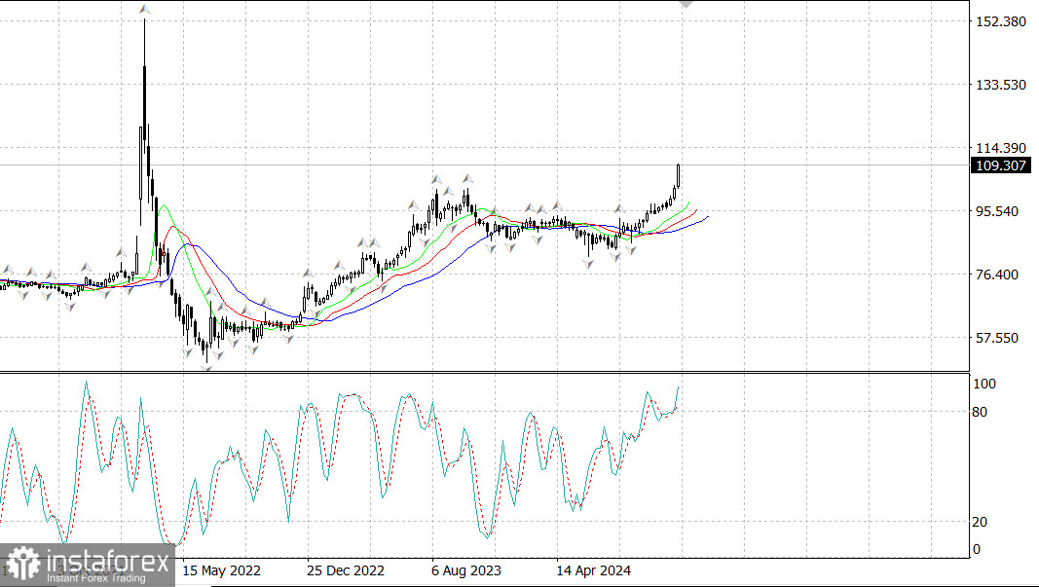Select the current price tag 109.307
This screenshot has width=1039, height=587.
tap(1001, 165)
